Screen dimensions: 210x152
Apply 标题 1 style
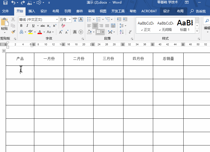(x=185, y=26)
